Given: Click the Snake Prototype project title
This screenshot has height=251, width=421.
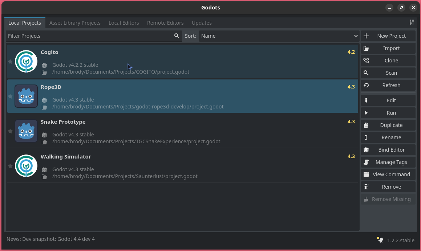Looking at the screenshot, I should 63,122.
